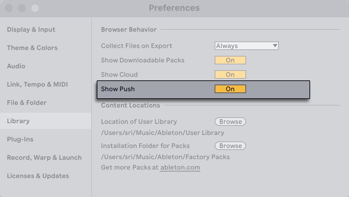Toggle Show Downloadable Packs off
Image resolution: width=349 pixels, height=197 pixels.
coord(230,60)
